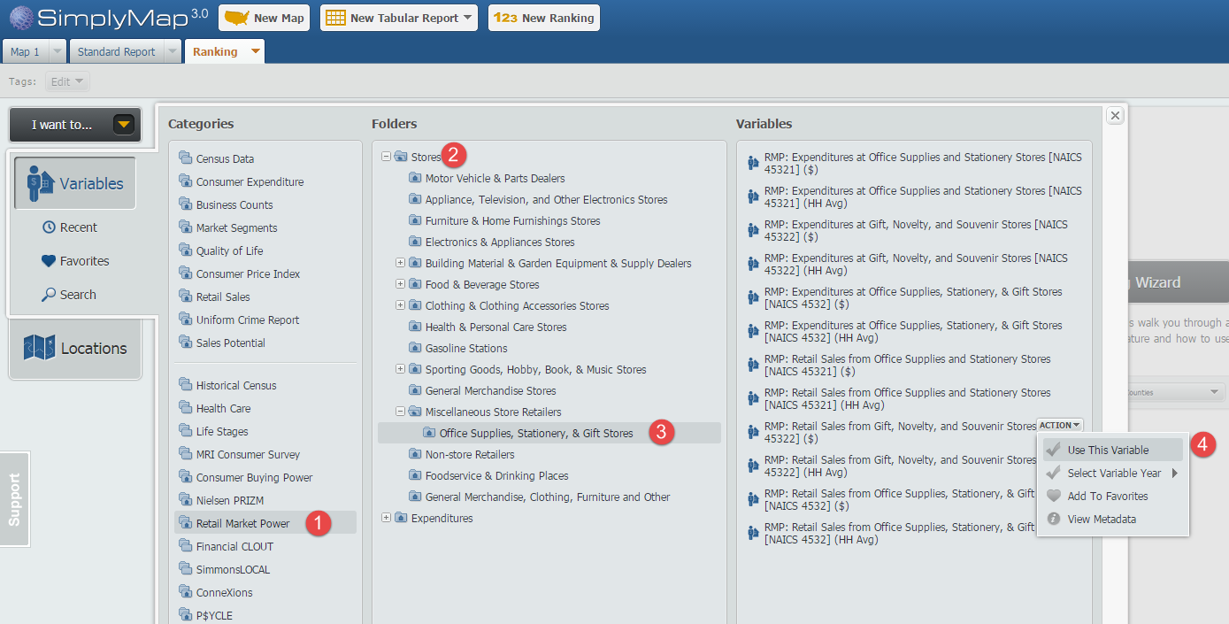Expand Building Material & Garden Equipment folder
The height and width of the screenshot is (624, 1229).
pos(401,263)
